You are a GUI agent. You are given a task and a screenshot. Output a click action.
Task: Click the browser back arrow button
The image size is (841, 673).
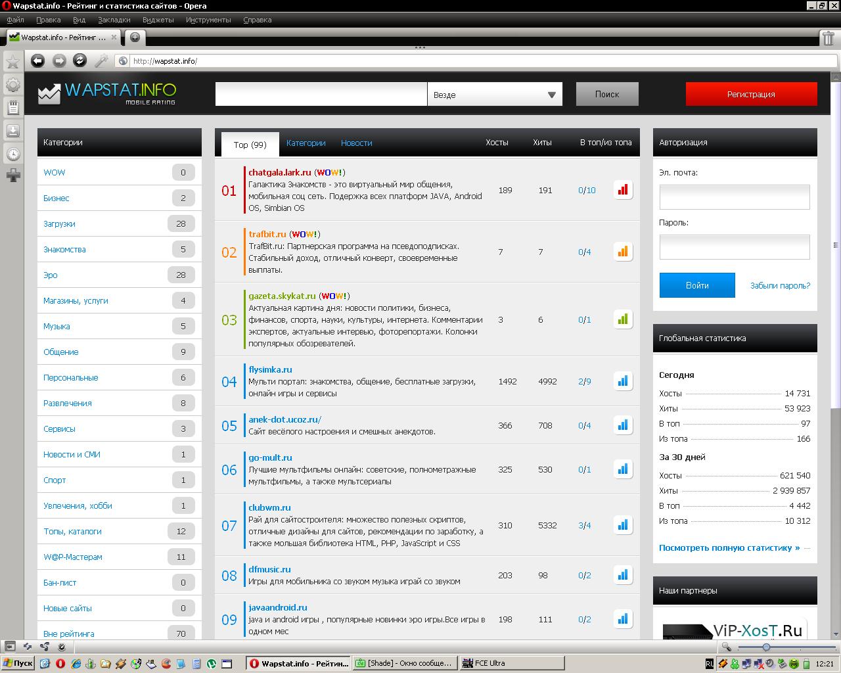pos(38,60)
